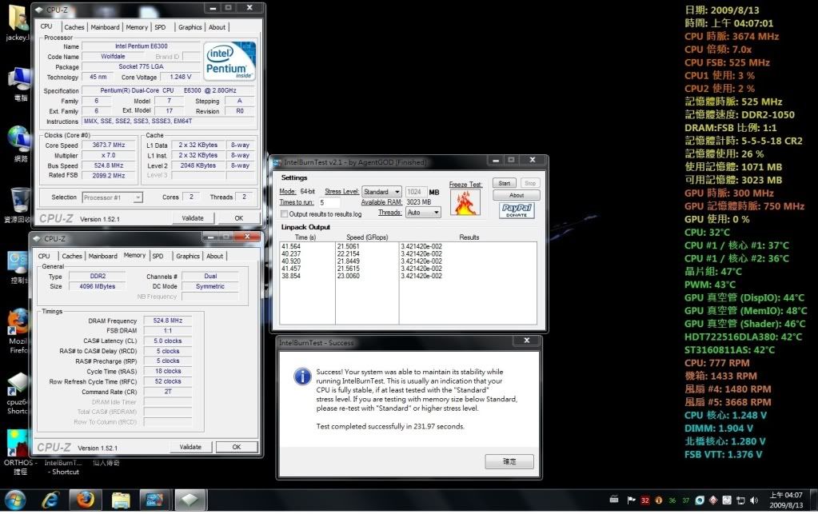Screen dimensions: 818x514
Task: Click the red 32 temperature tray icon
Action: pyautogui.click(x=644, y=500)
